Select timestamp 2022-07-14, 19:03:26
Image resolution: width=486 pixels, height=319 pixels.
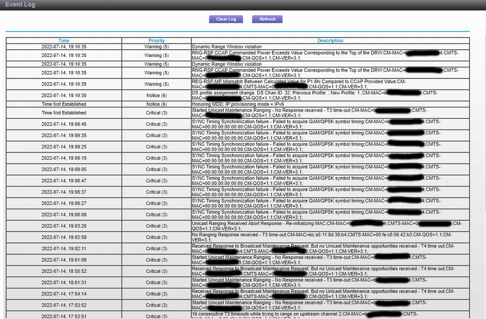(x=64, y=226)
